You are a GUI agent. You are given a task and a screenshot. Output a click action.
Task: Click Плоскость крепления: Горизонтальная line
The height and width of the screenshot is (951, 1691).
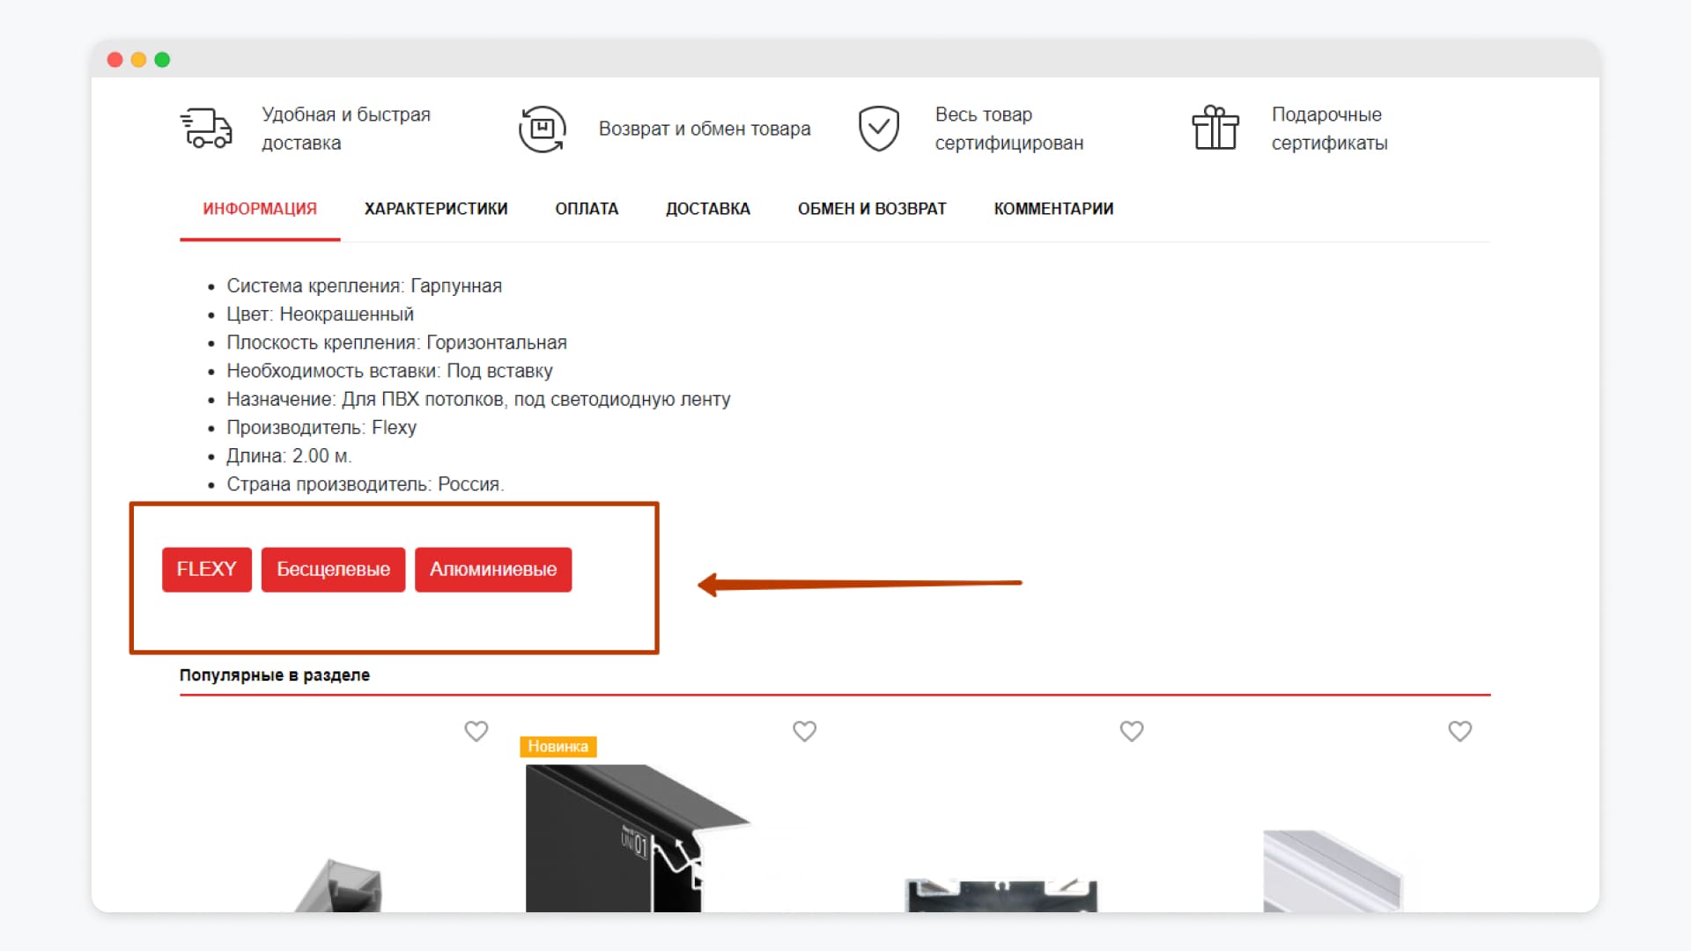coord(396,343)
